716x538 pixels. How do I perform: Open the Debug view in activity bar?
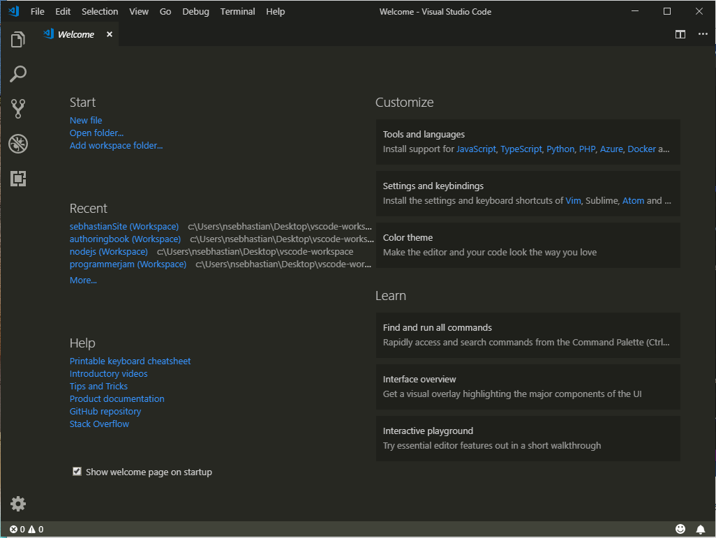coord(18,144)
